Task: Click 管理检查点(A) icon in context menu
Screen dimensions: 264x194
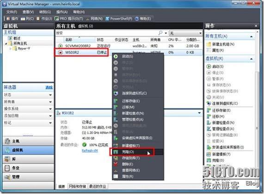Action: tap(116, 120)
